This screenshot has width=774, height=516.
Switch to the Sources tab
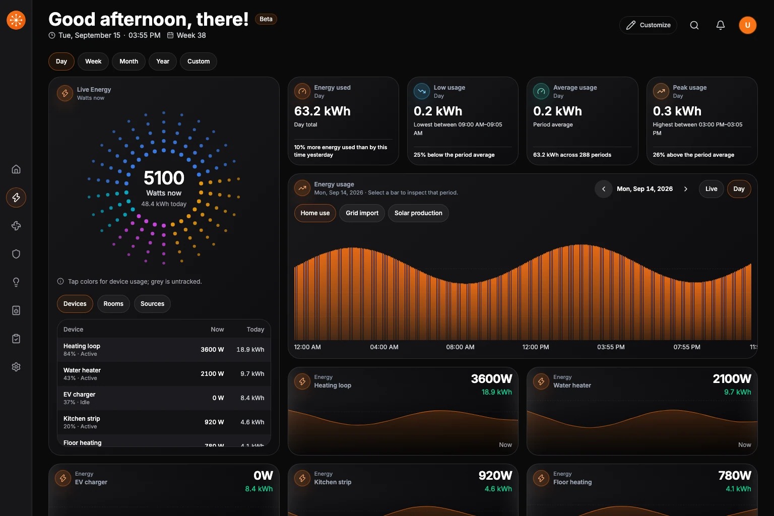152,304
